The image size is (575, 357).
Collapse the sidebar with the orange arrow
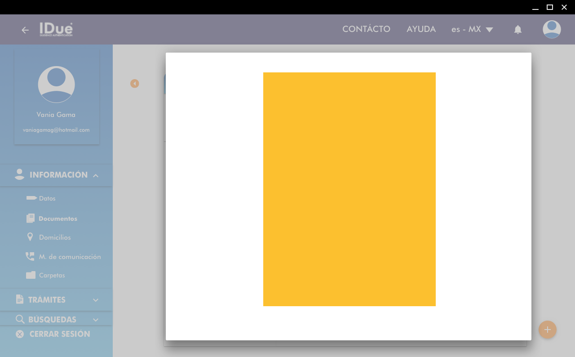(134, 84)
